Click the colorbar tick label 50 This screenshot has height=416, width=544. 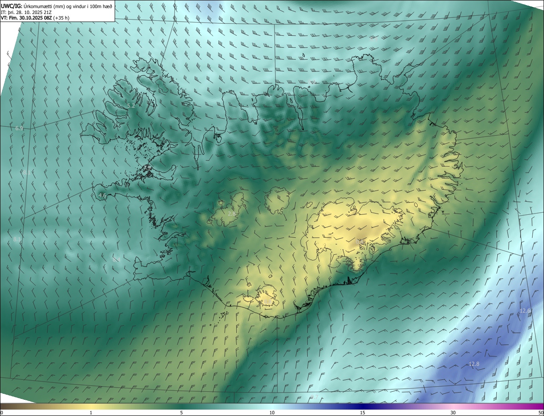click(541, 413)
